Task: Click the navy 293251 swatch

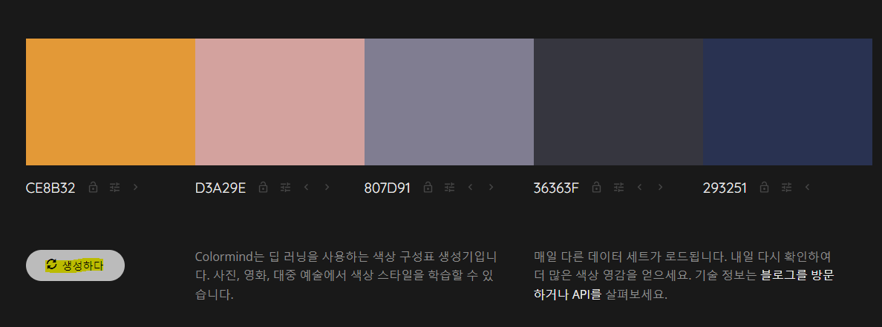Action: click(788, 102)
